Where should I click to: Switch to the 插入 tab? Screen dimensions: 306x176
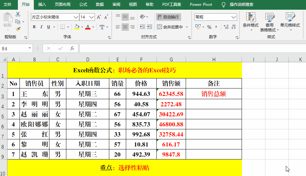click(x=42, y=5)
